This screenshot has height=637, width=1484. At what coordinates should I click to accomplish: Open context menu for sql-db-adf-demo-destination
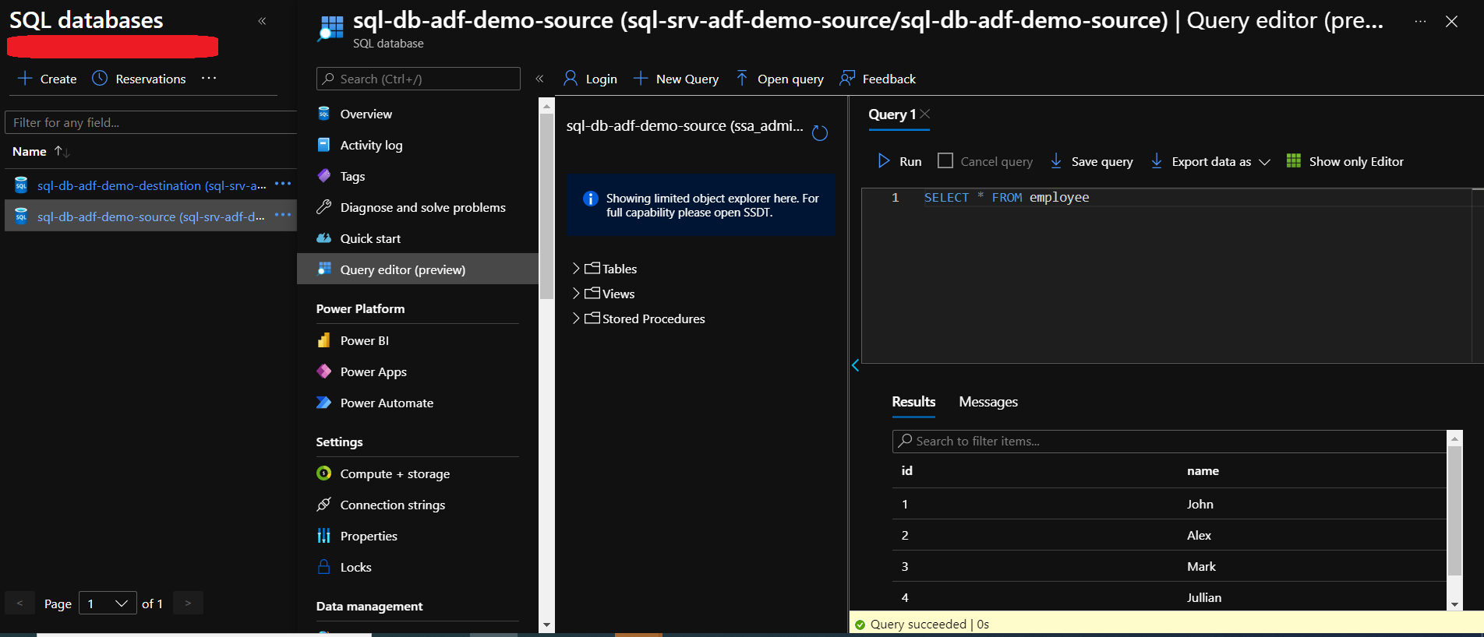pos(283,184)
